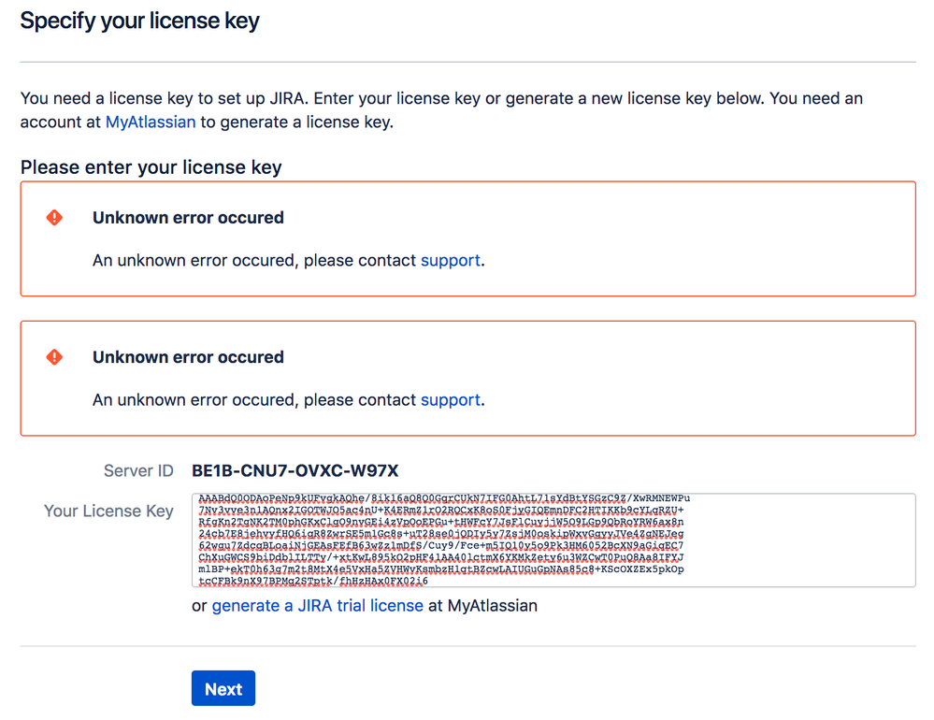934x720 pixels.
Task: Click the Please enter your license key heading
Action: point(151,168)
